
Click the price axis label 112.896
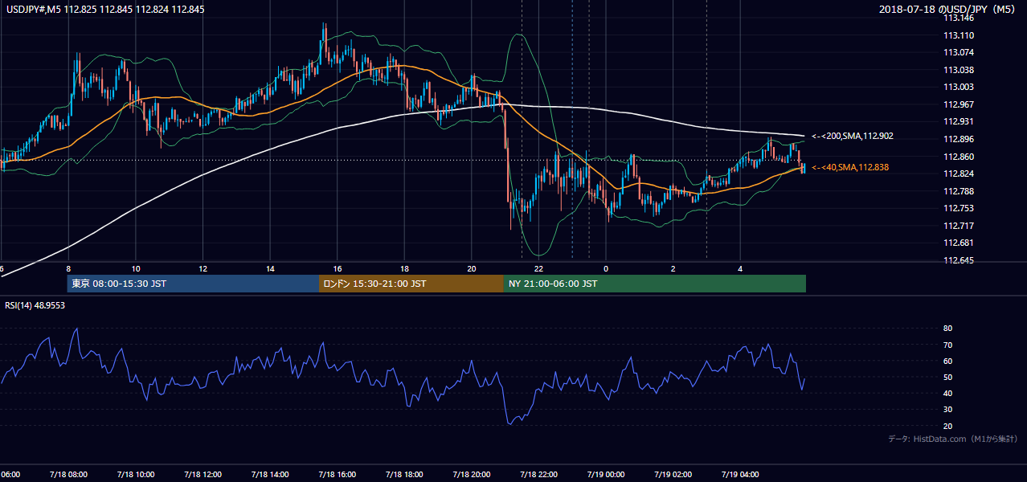pyautogui.click(x=958, y=139)
